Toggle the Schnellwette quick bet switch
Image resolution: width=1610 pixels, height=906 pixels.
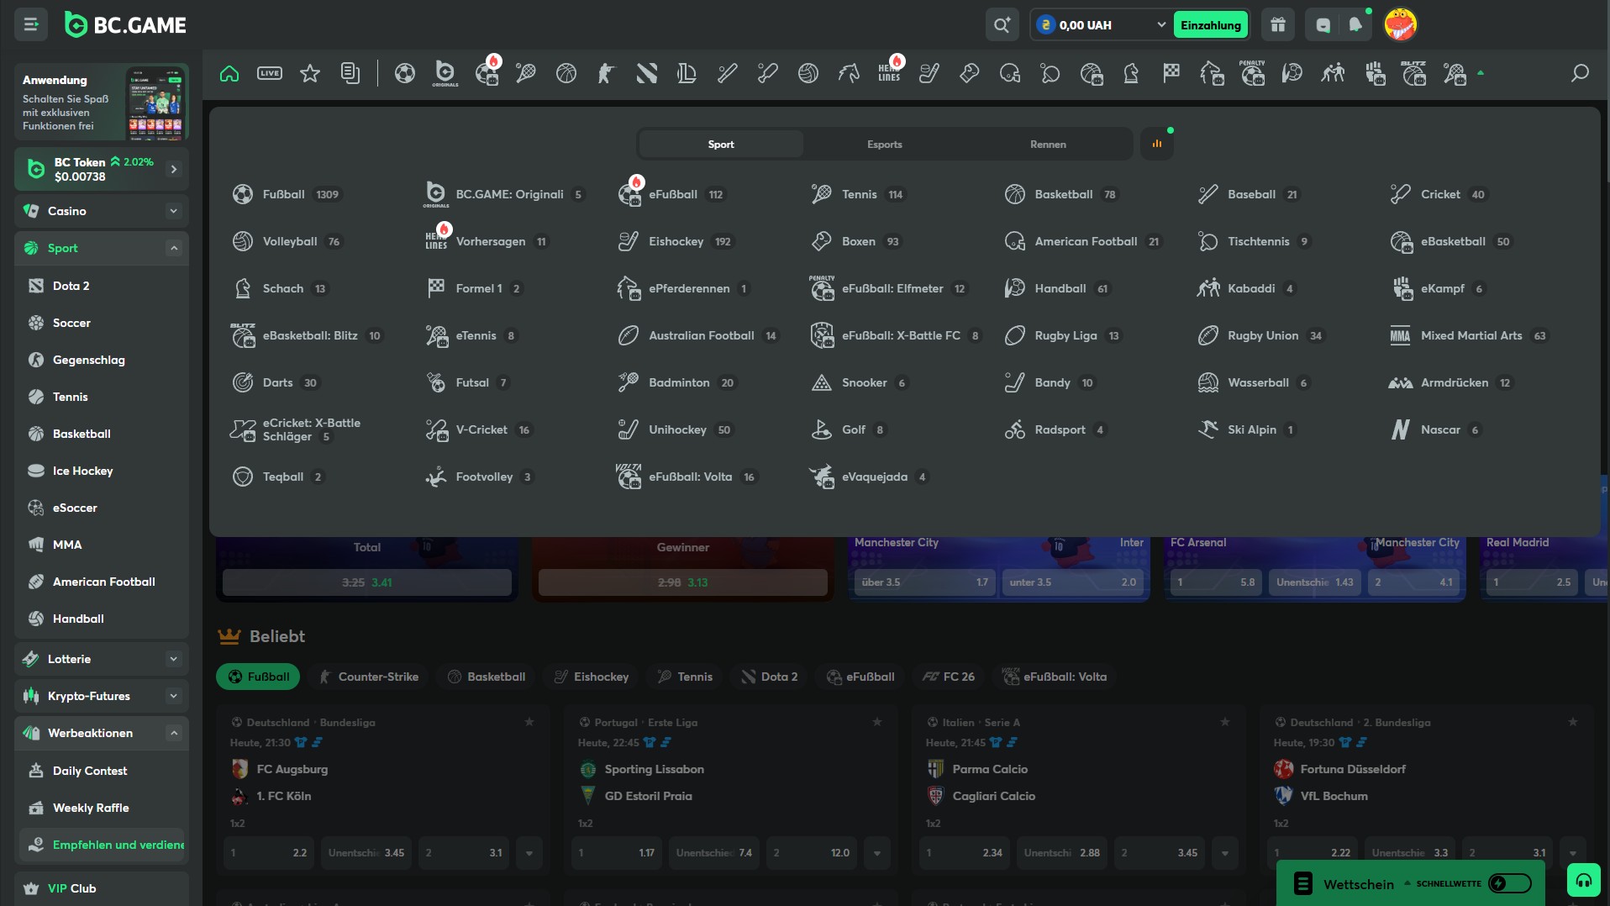(1508, 883)
